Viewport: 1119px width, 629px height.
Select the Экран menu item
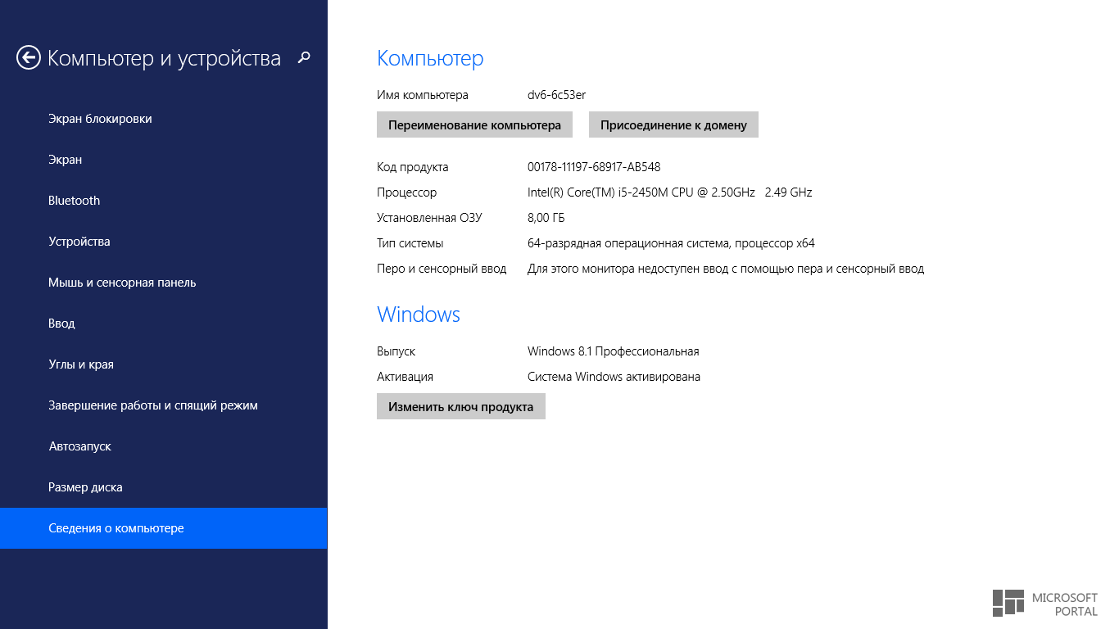163,160
